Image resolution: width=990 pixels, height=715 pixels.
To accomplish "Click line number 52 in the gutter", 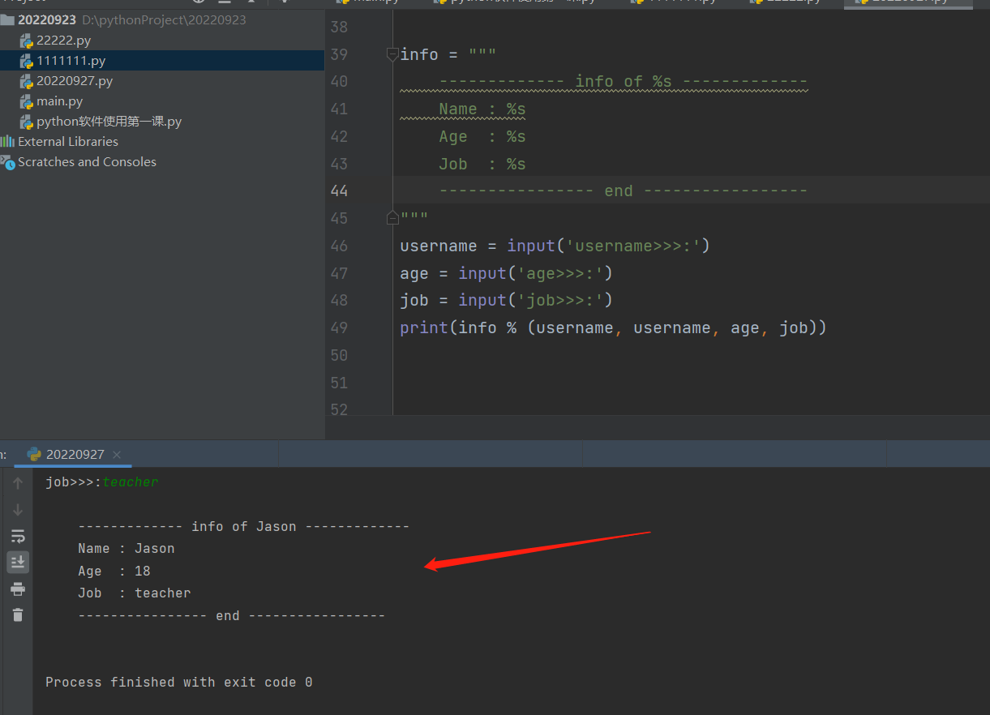I will coord(339,409).
